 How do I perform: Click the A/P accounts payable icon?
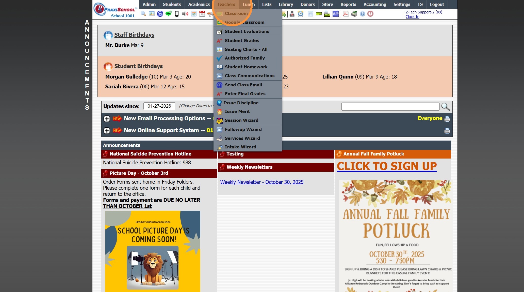click(336, 14)
